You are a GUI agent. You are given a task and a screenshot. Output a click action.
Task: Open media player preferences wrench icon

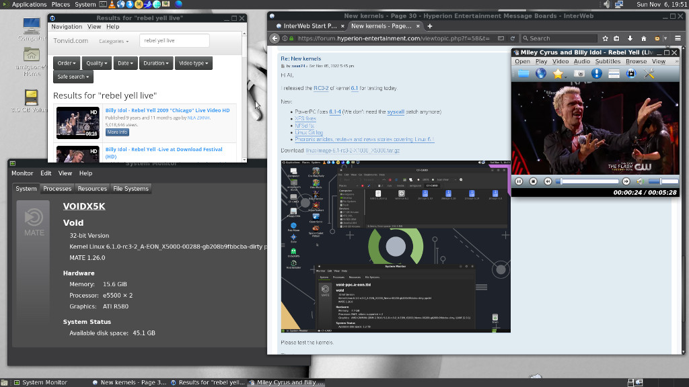pos(649,74)
